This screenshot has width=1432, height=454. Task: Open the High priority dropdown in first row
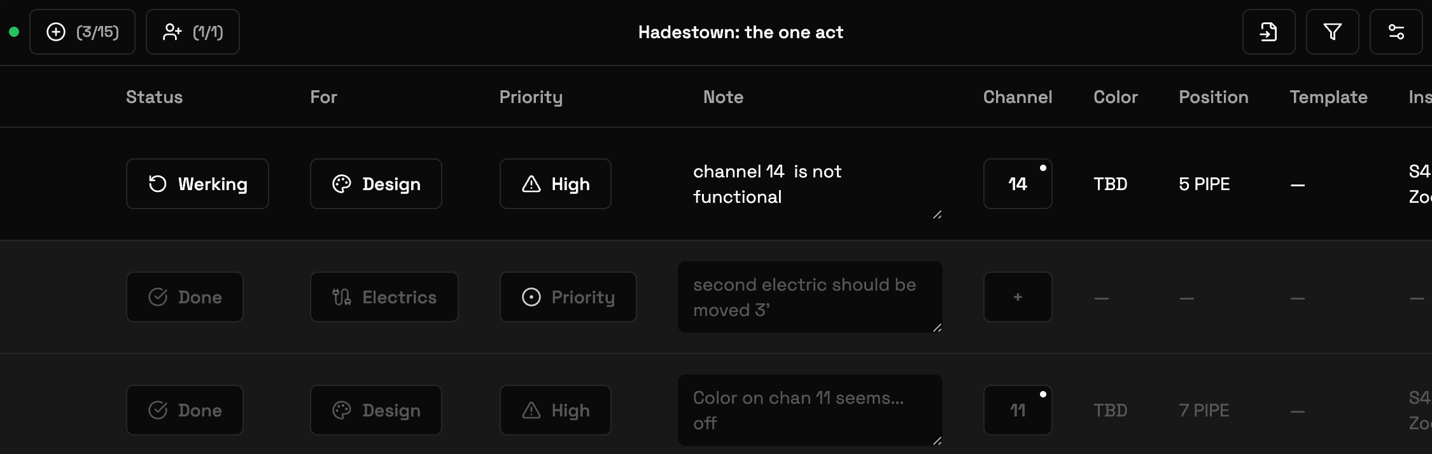[556, 184]
